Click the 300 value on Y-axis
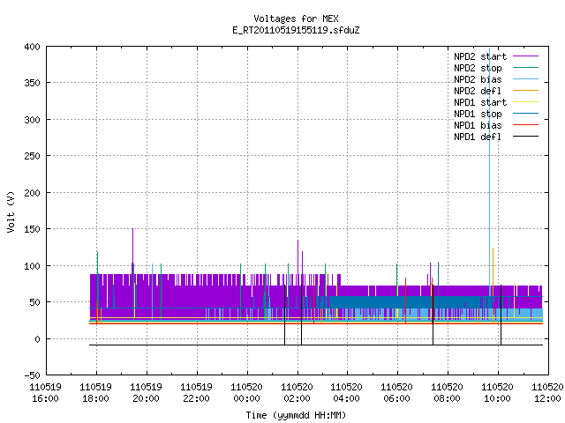 click(32, 120)
